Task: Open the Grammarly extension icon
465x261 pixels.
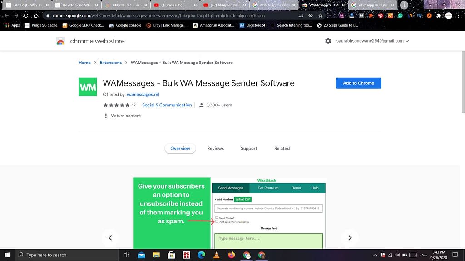Action: pos(400,16)
